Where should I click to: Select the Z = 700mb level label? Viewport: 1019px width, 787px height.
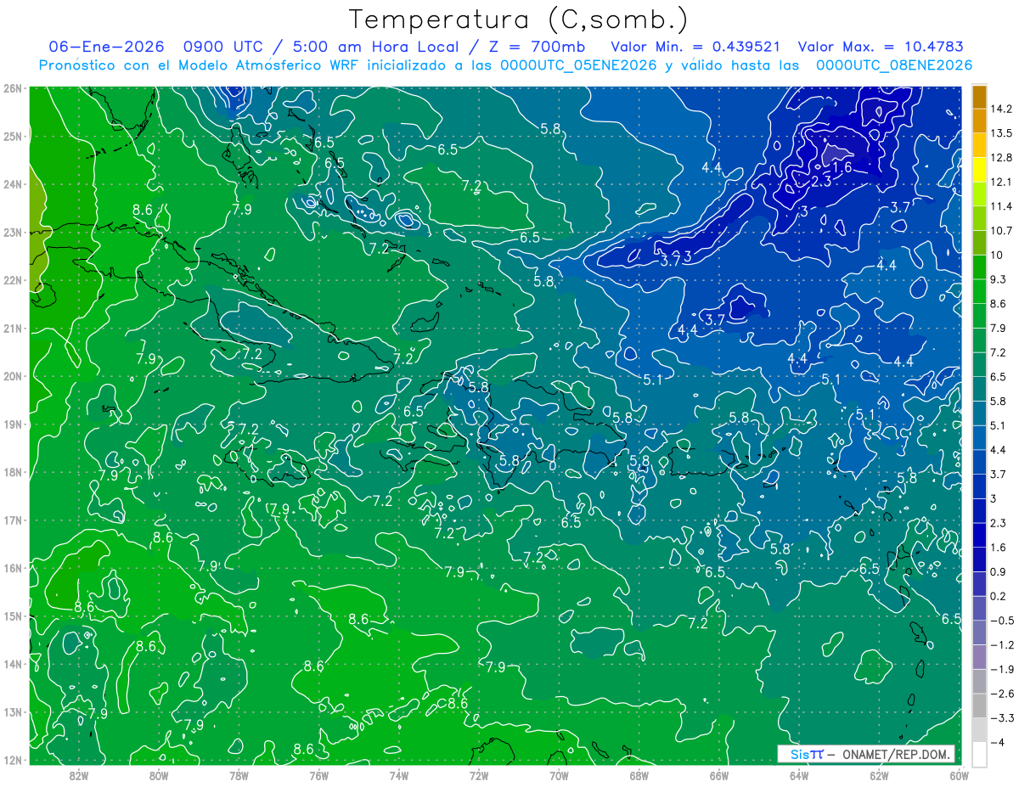tap(536, 47)
